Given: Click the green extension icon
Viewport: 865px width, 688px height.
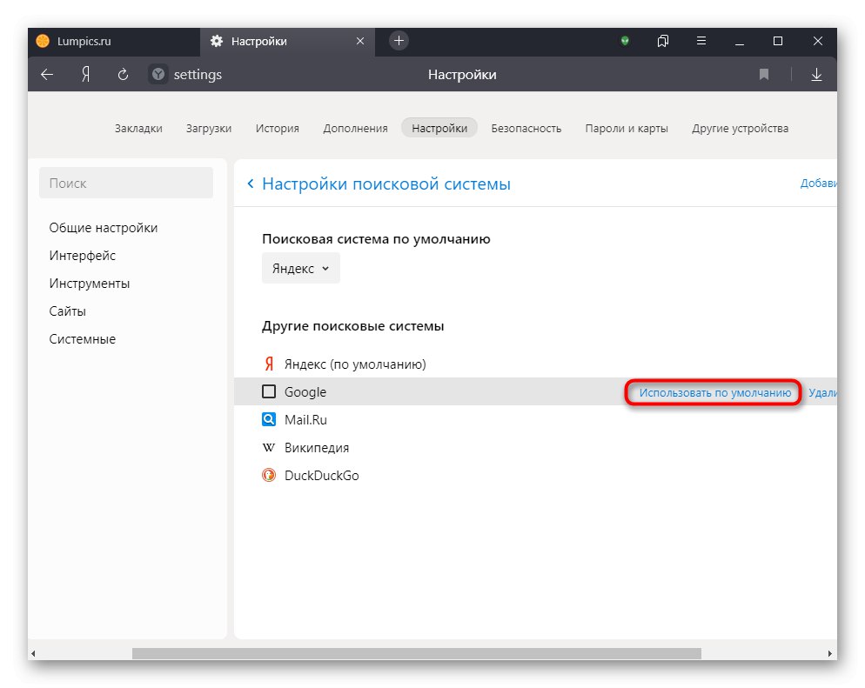Looking at the screenshot, I should tap(626, 41).
